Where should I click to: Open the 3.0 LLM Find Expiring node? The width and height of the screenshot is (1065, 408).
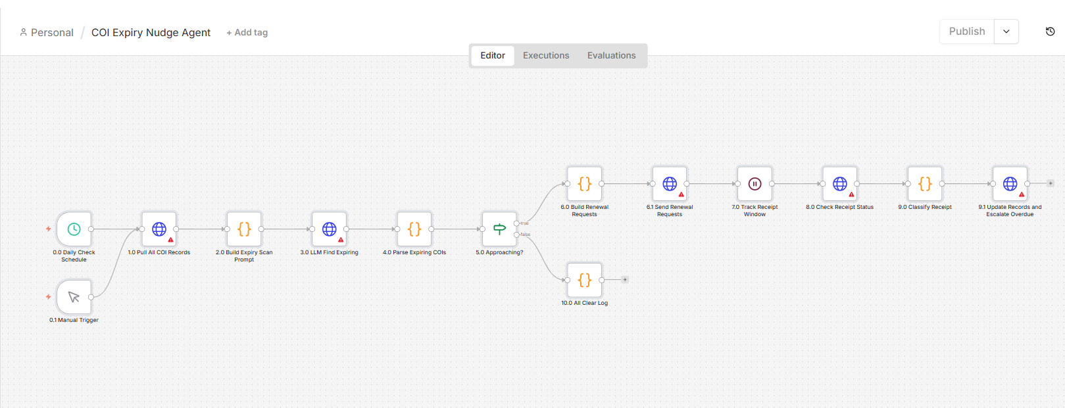[x=329, y=229]
